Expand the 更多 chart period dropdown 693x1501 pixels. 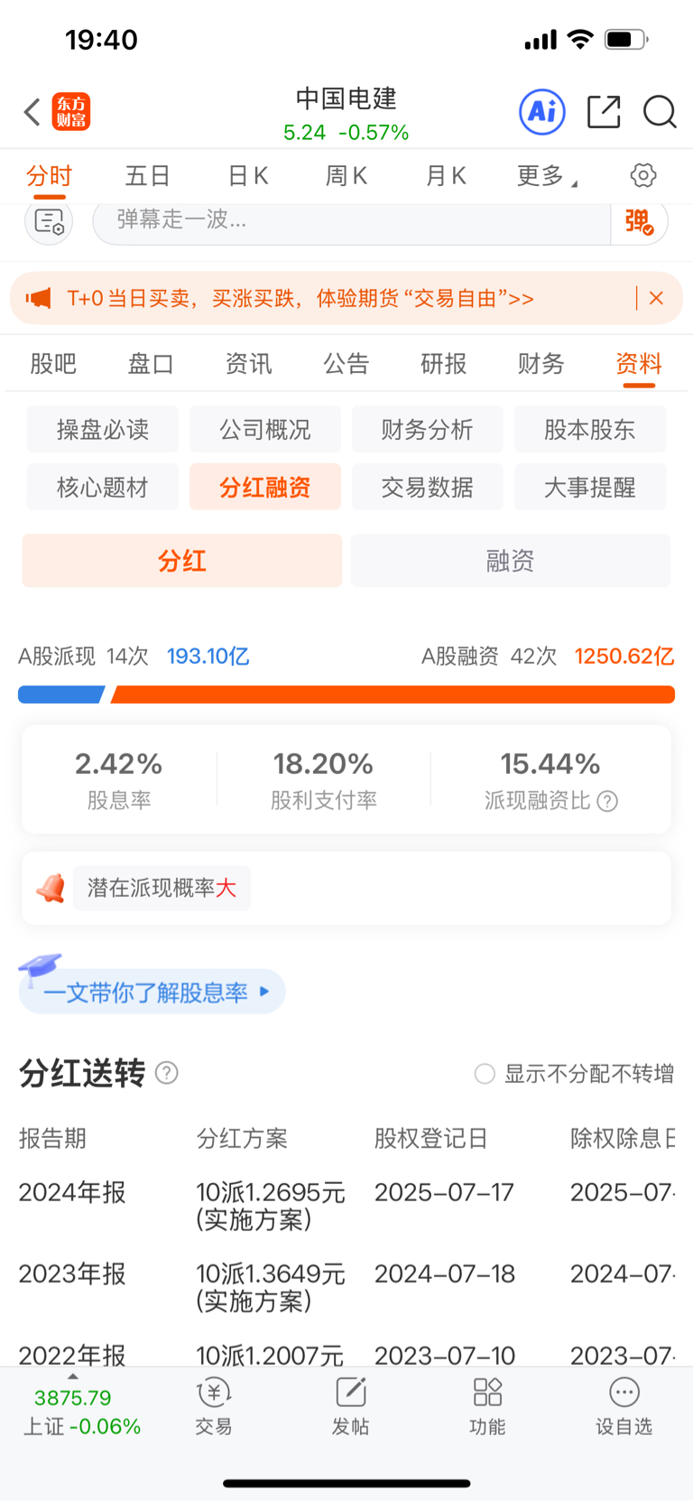click(x=546, y=175)
